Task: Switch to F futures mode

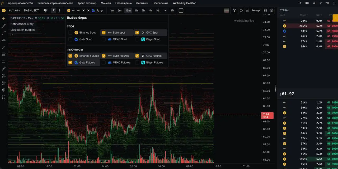Action: point(54,11)
